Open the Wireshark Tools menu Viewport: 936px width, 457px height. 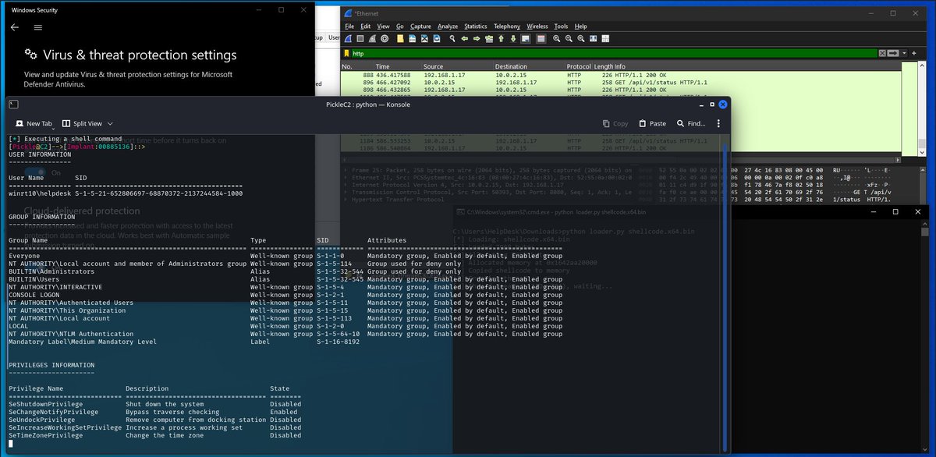pos(561,26)
